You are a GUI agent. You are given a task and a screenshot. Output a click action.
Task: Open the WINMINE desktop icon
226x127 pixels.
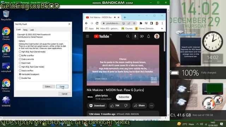point(6,102)
